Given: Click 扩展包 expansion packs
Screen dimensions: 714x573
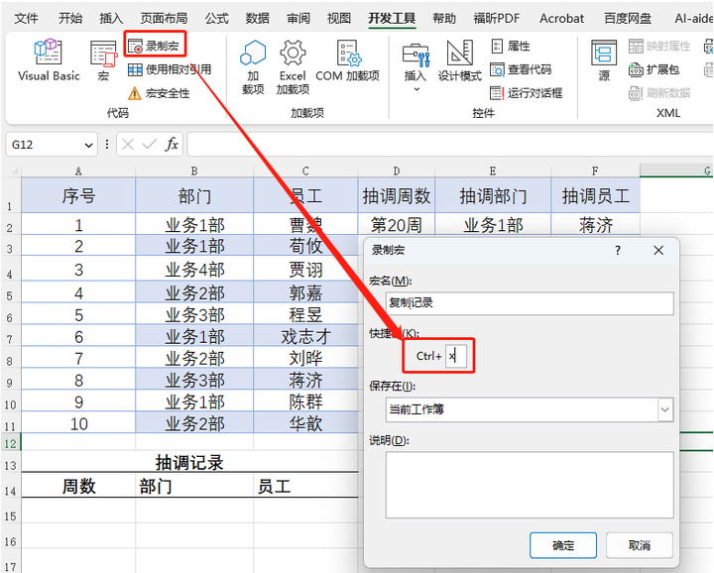Looking at the screenshot, I should pos(654,69).
